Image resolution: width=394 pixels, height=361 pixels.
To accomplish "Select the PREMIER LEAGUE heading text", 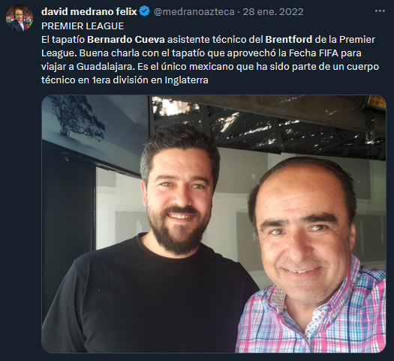I will 83,26.
